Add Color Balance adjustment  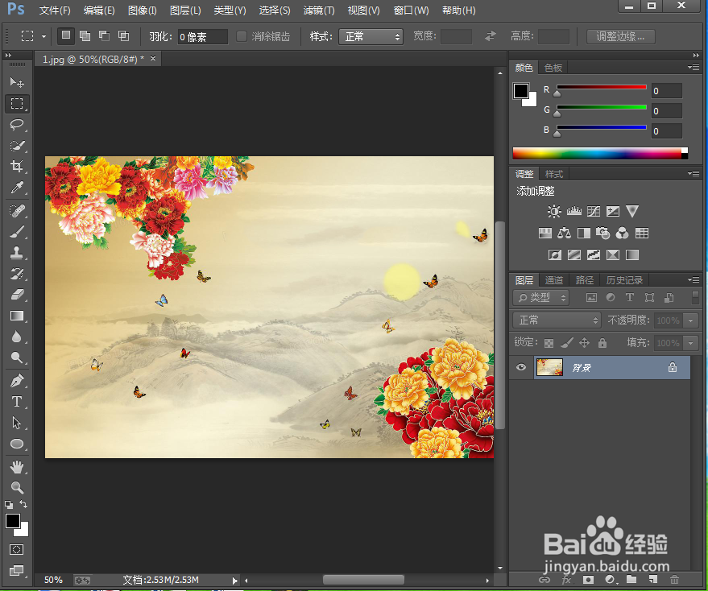[x=565, y=233]
